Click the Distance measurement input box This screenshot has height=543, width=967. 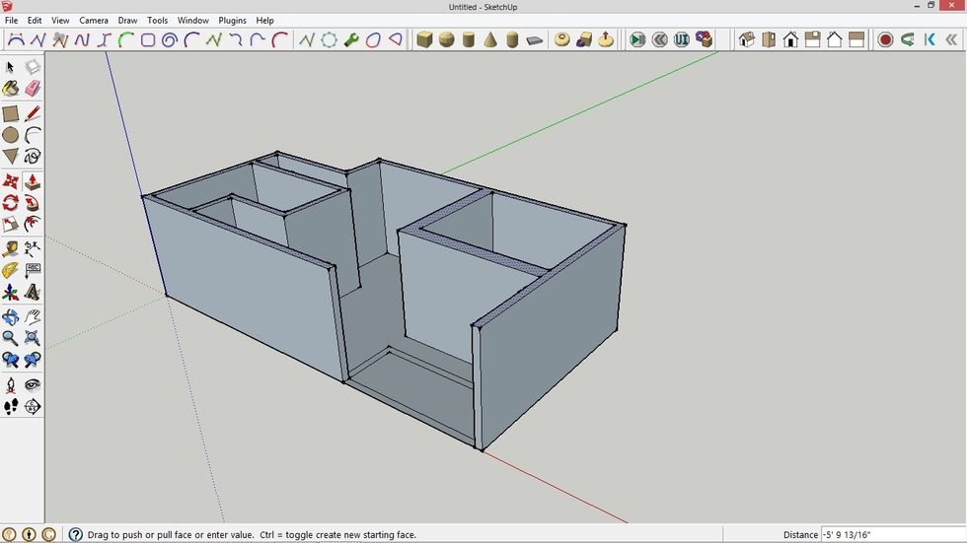[891, 534]
